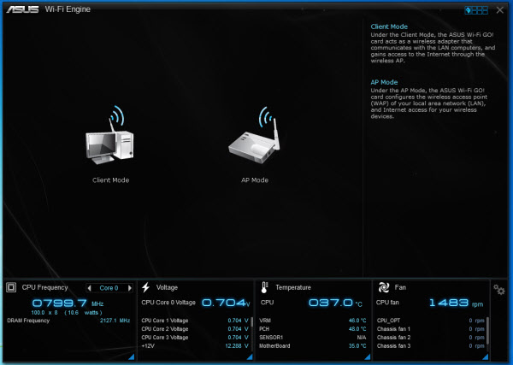Click the CPU Core 0 Voltage 0.704 readout
This screenshot has width=513, height=365.
point(226,303)
